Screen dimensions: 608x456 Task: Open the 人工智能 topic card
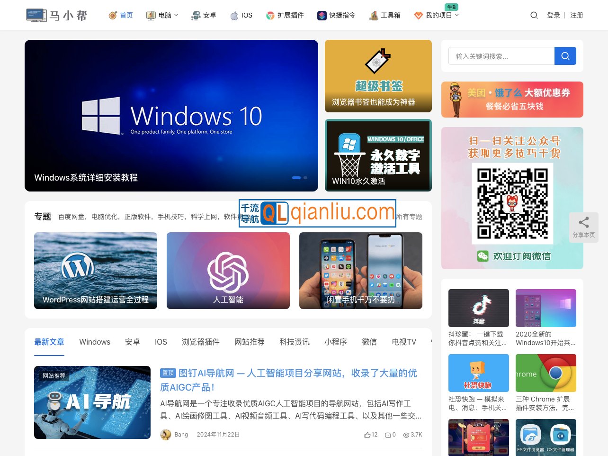coord(228,271)
